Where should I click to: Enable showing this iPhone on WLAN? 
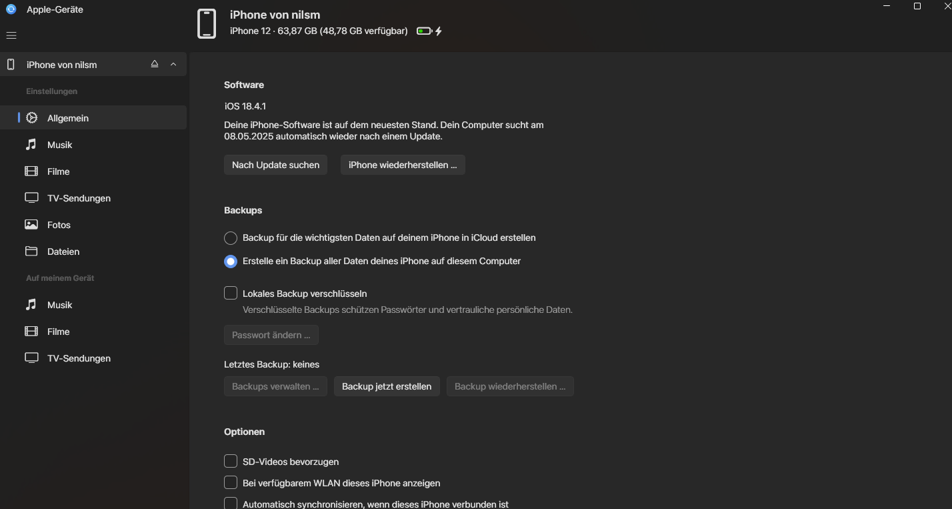[231, 482]
